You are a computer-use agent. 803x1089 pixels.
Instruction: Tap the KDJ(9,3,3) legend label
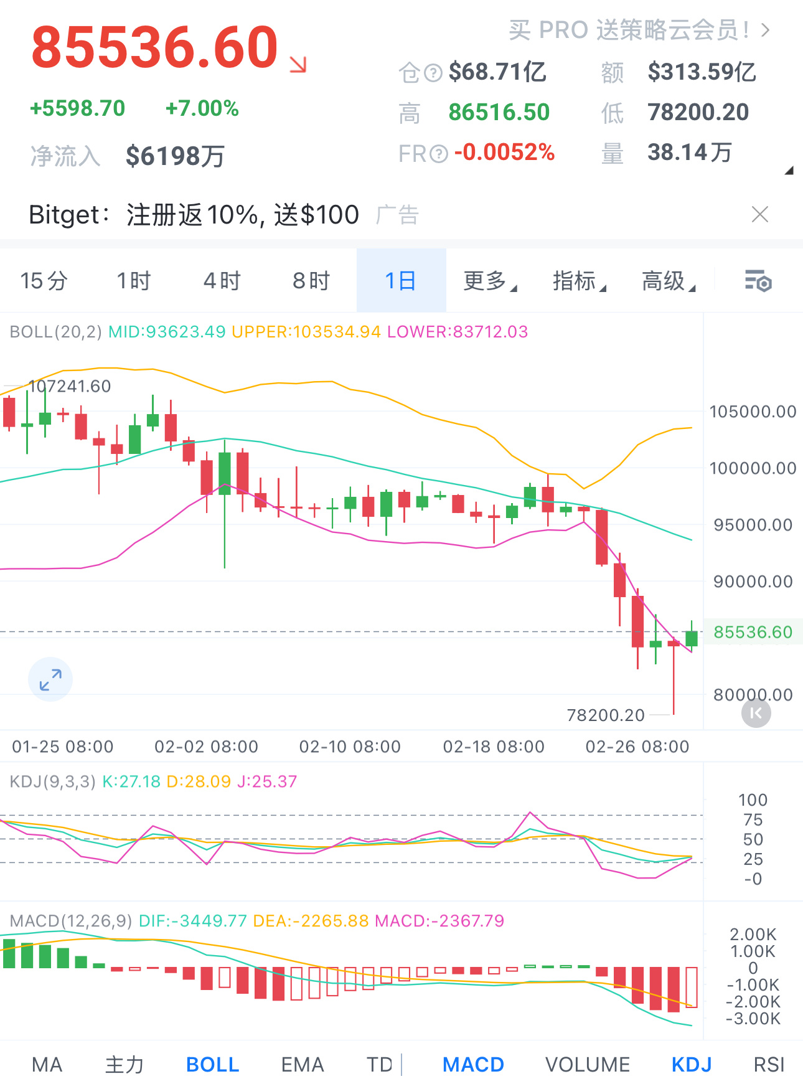click(53, 781)
